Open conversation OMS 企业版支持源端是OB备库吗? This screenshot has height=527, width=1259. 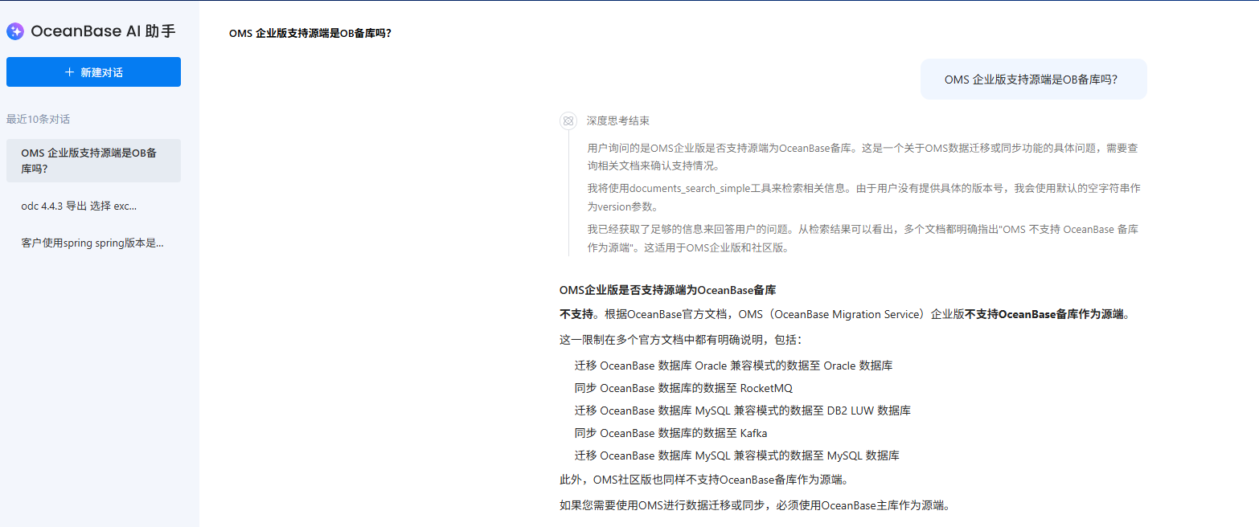point(93,161)
